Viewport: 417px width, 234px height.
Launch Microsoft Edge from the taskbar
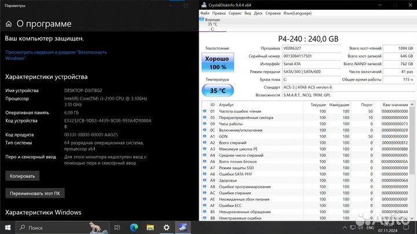134,228
